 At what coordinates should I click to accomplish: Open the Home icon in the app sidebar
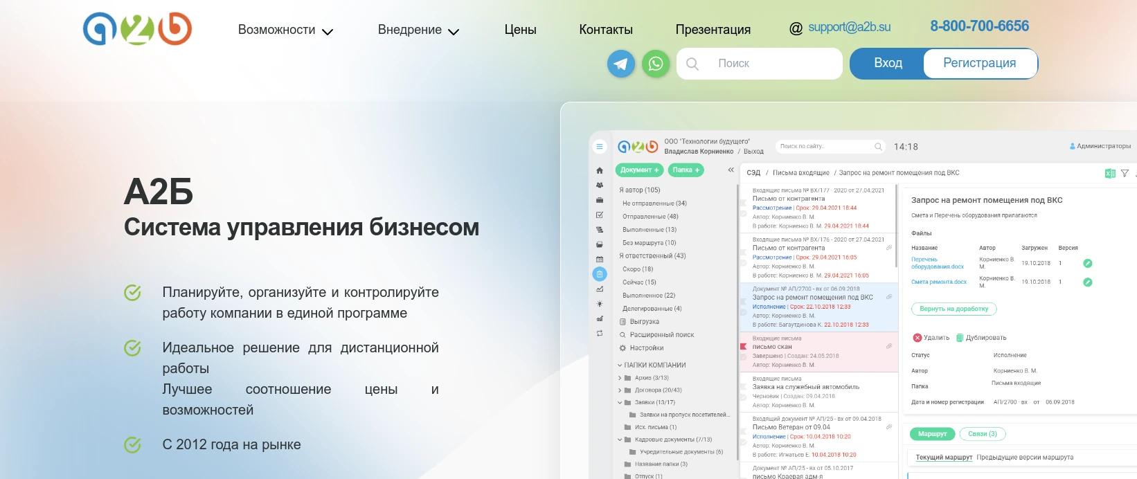click(600, 170)
